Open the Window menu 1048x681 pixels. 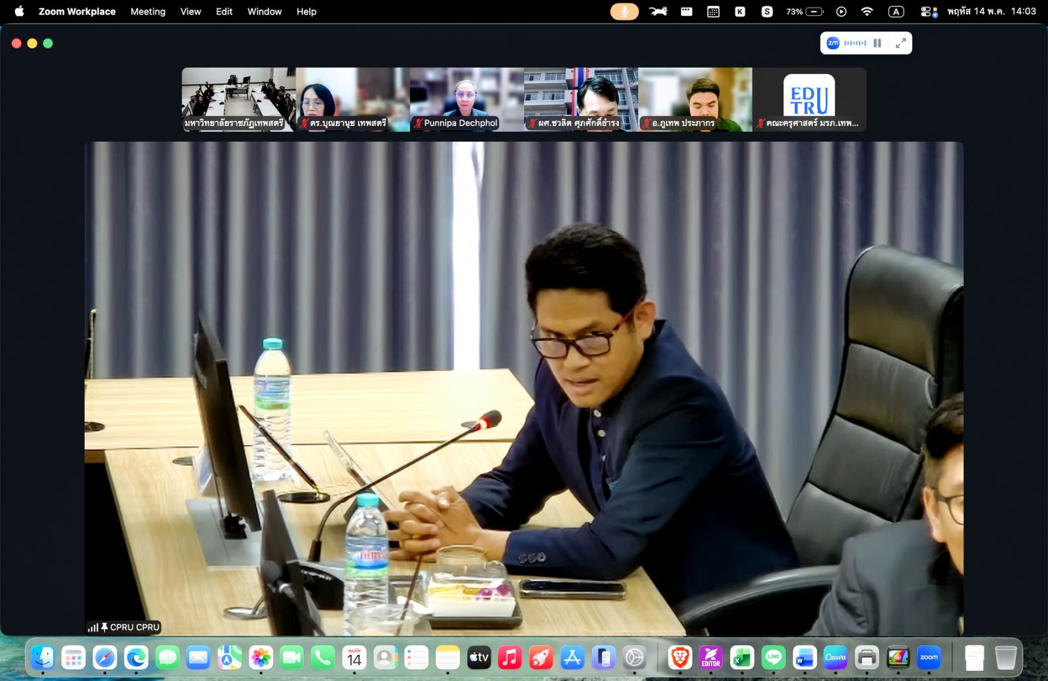click(x=265, y=11)
